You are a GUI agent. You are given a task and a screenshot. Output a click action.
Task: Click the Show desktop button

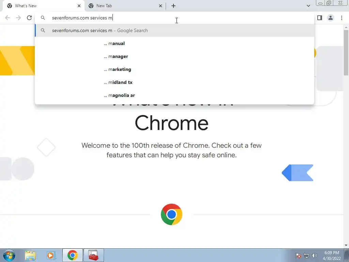pyautogui.click(x=347, y=255)
